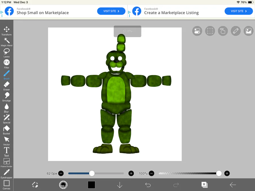Open the selection area dashed-square button
255x191 pixels.
[x=210, y=31]
